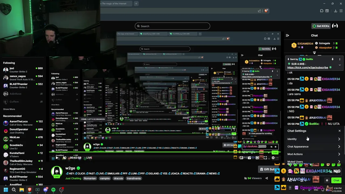Open stream player settings gear

pos(273,158)
